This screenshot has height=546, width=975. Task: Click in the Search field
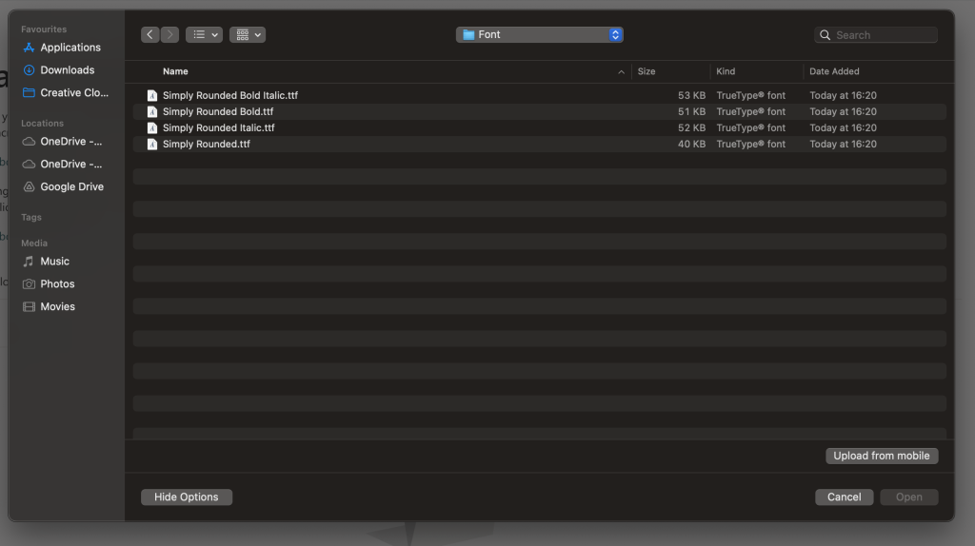click(x=883, y=35)
